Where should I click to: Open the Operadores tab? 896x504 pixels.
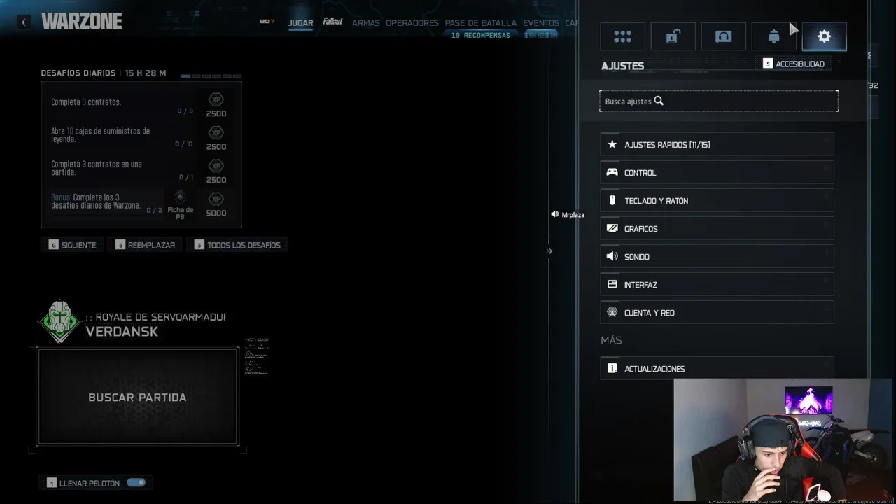click(x=412, y=23)
